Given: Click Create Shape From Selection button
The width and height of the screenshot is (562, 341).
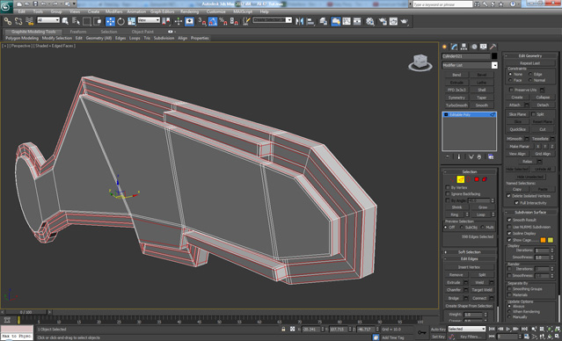Looking at the screenshot, I should (469, 306).
